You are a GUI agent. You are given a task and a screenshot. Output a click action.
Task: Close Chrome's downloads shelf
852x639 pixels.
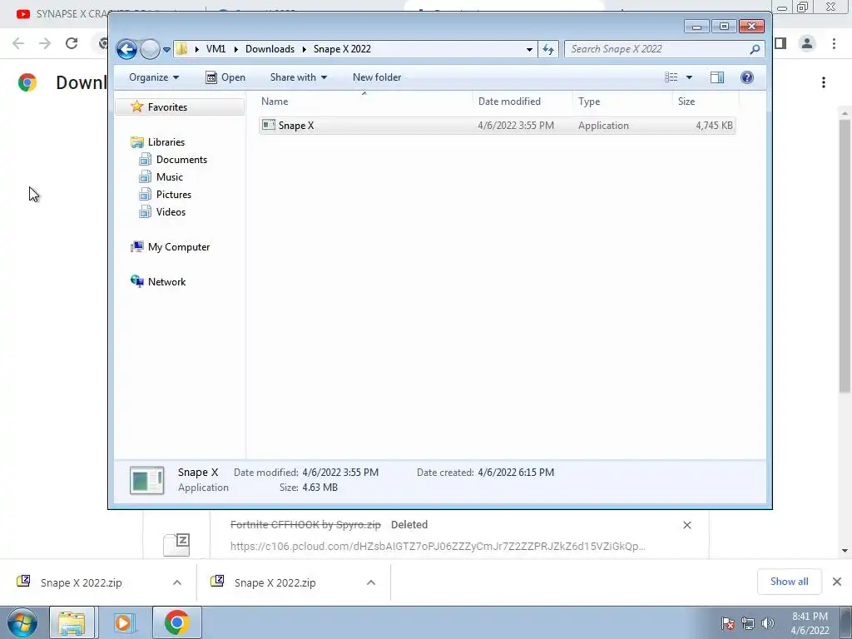pyautogui.click(x=837, y=582)
